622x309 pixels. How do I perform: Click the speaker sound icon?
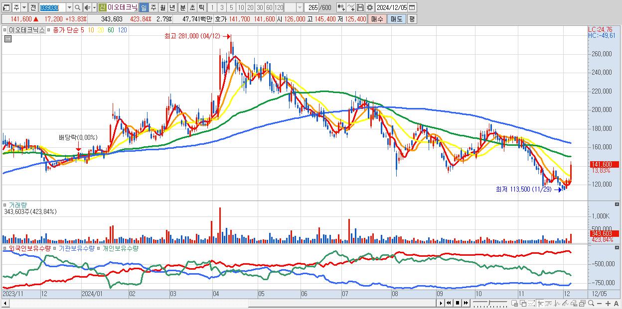click(x=87, y=7)
